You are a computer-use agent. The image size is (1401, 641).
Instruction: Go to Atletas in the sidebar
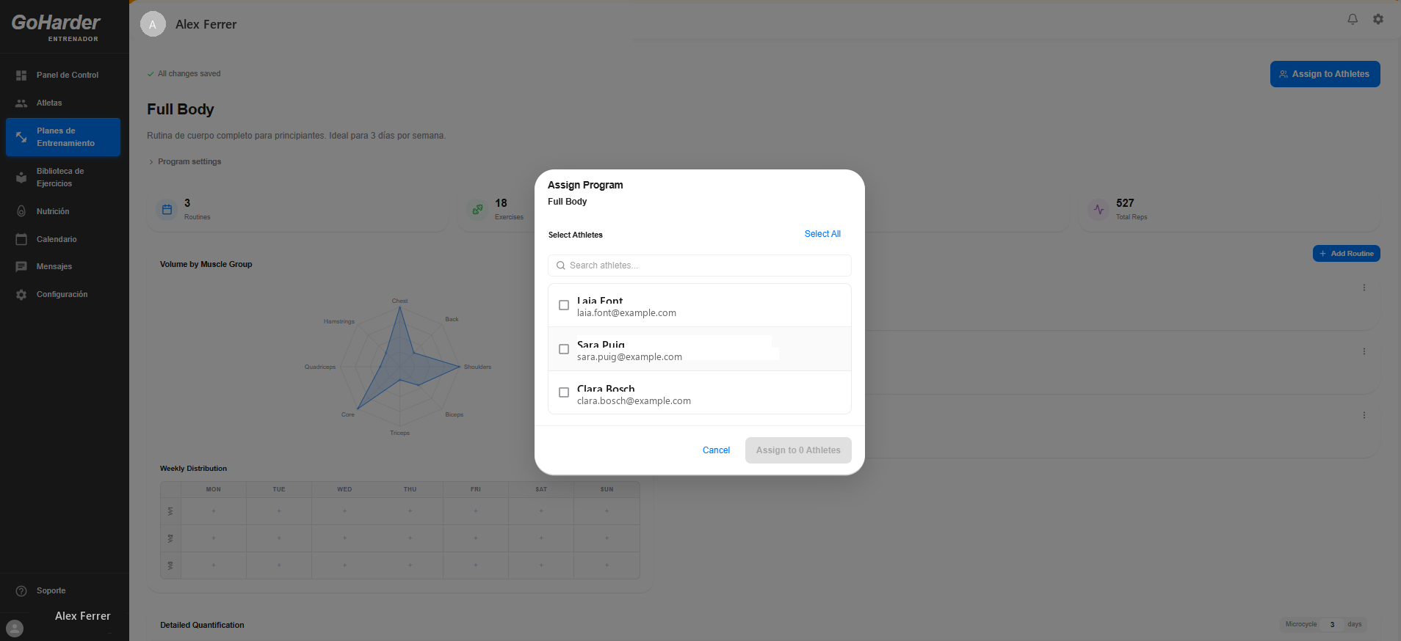(63, 103)
